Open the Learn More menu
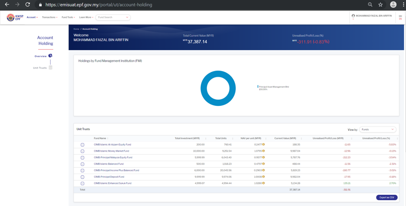Image resolution: width=406 pixels, height=206 pixels. click(86, 17)
